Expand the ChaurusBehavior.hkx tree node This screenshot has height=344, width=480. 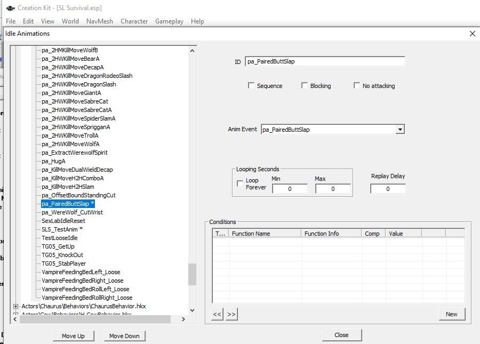pyautogui.click(x=15, y=306)
